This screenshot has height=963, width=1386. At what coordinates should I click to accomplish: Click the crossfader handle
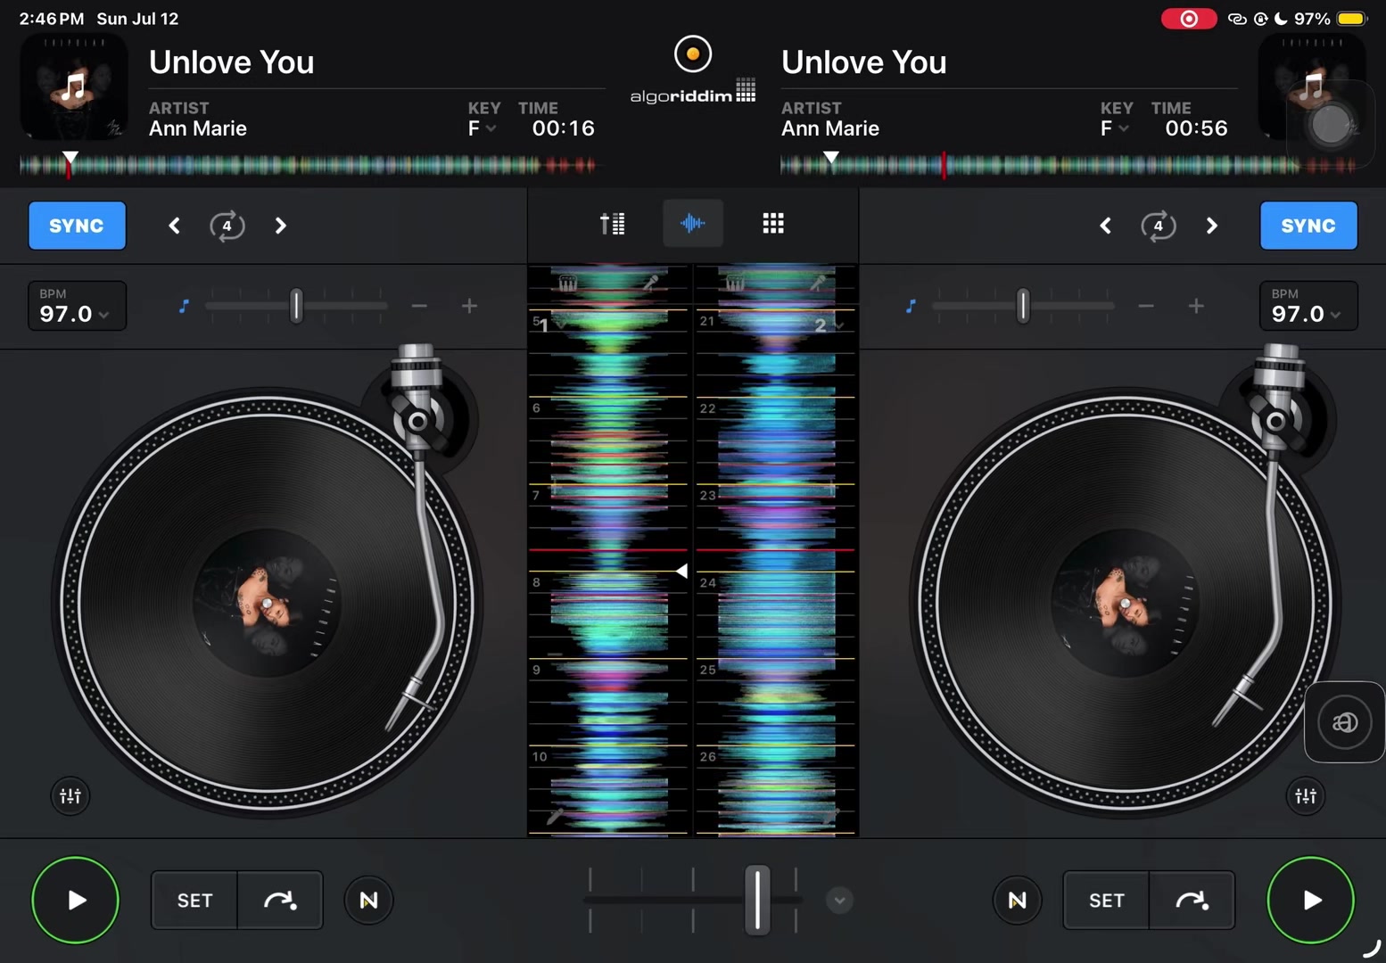(x=757, y=900)
